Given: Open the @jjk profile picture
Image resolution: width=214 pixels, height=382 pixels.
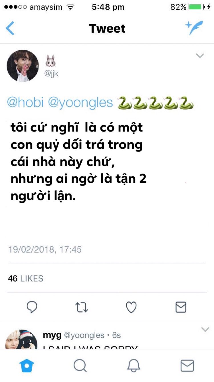Looking at the screenshot, I should [23, 66].
